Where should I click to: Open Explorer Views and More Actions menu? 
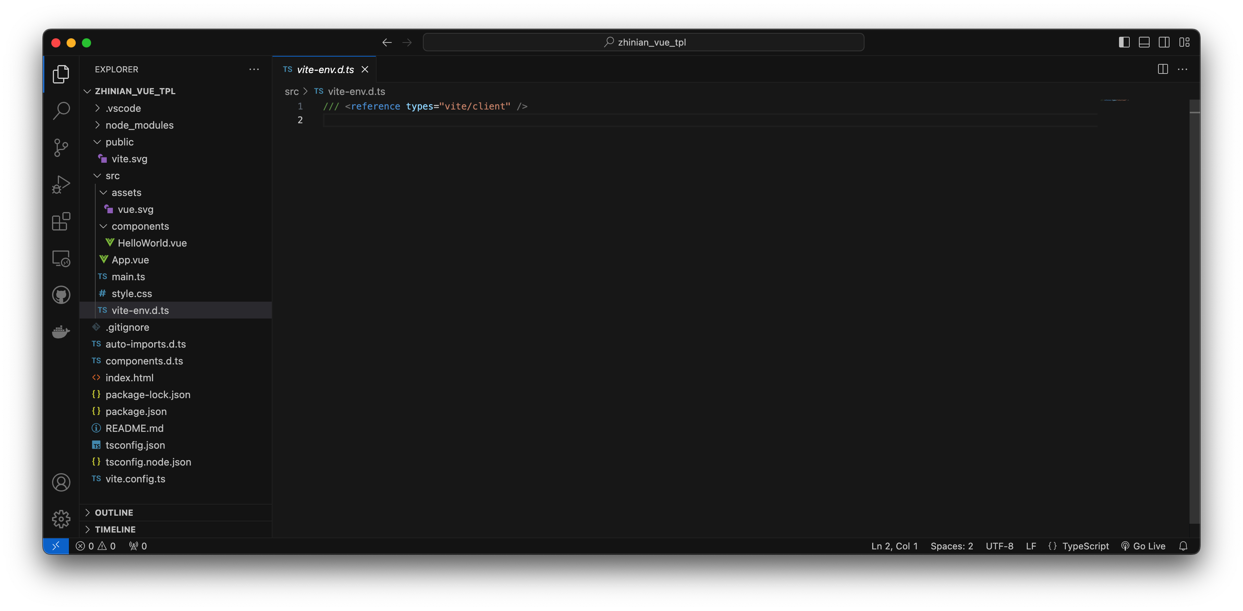[x=254, y=70]
